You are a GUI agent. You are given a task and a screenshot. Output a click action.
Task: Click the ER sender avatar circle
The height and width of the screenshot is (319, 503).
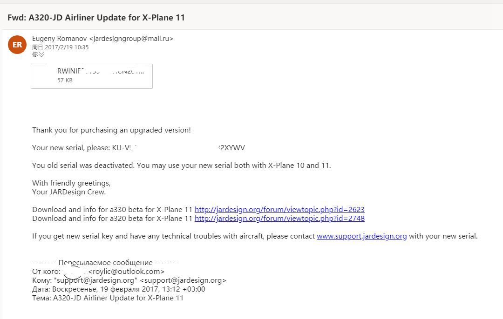point(17,45)
